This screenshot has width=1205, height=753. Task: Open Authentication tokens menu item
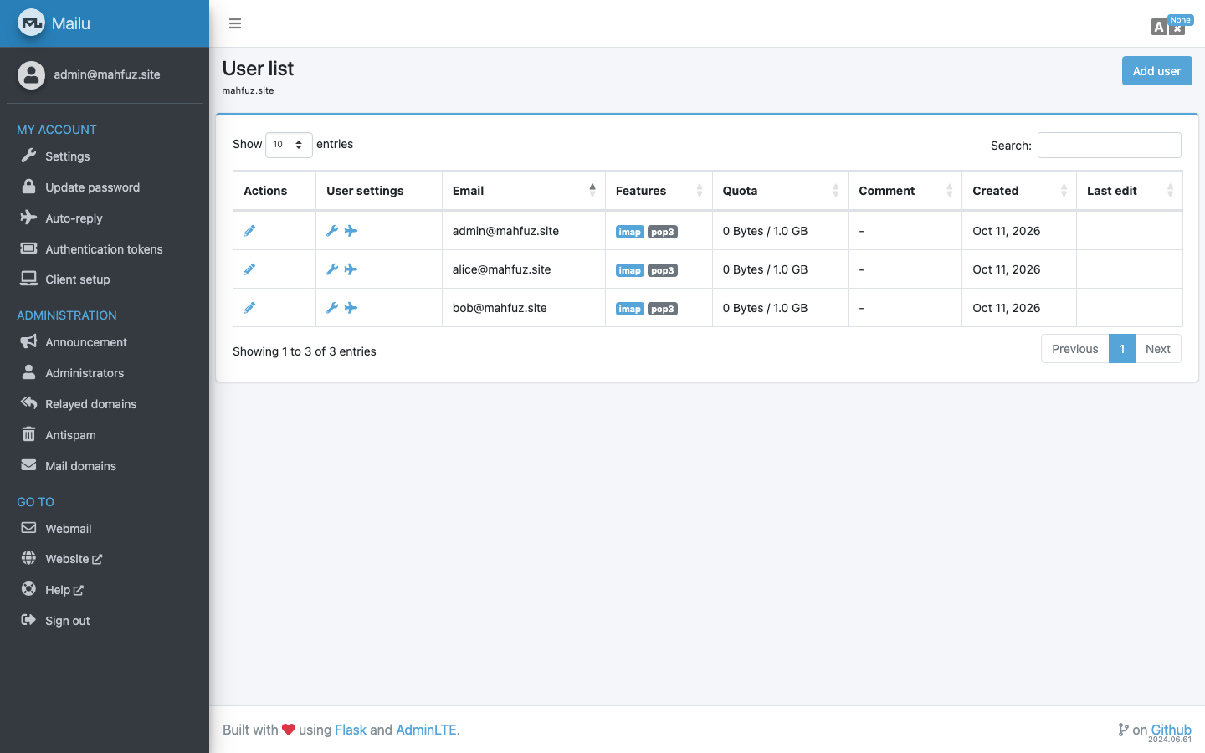tap(105, 249)
